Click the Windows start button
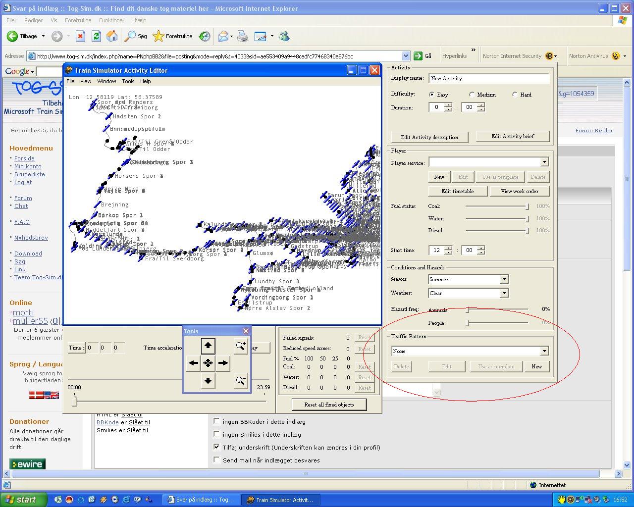634x507 pixels. (x=23, y=500)
